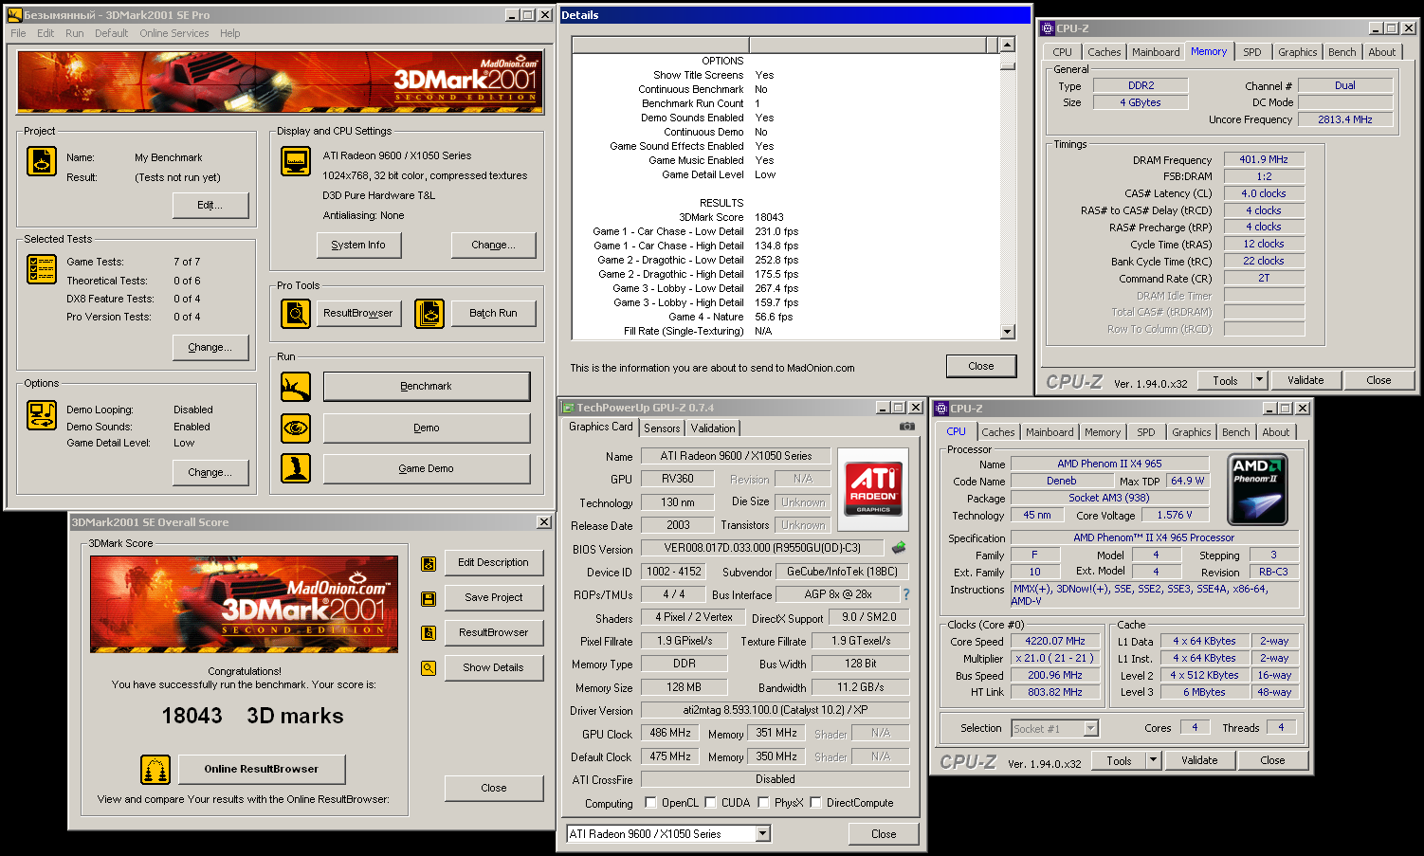Click the Edit Description icon in score window
Screen dimensions: 1424x856
point(429,564)
